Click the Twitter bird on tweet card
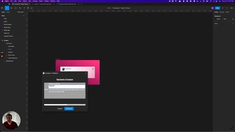The image size is (235, 132). (x=93, y=69)
